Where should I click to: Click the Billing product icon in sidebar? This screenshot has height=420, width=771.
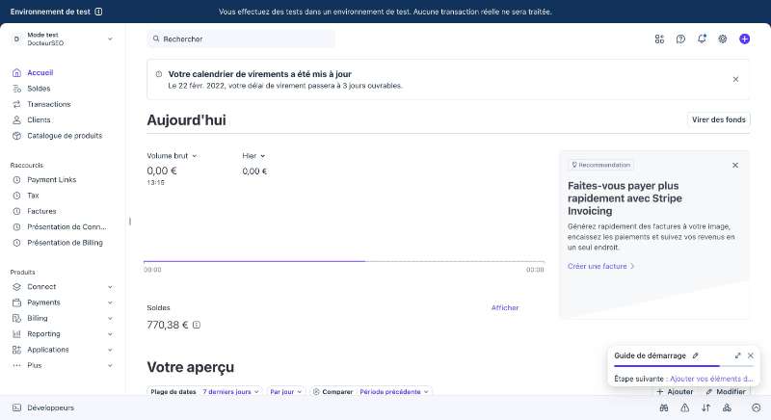pyautogui.click(x=16, y=318)
